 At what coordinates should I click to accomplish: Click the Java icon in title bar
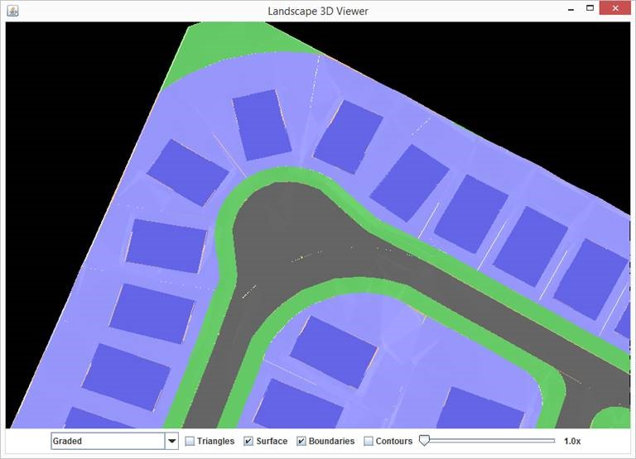click(12, 11)
